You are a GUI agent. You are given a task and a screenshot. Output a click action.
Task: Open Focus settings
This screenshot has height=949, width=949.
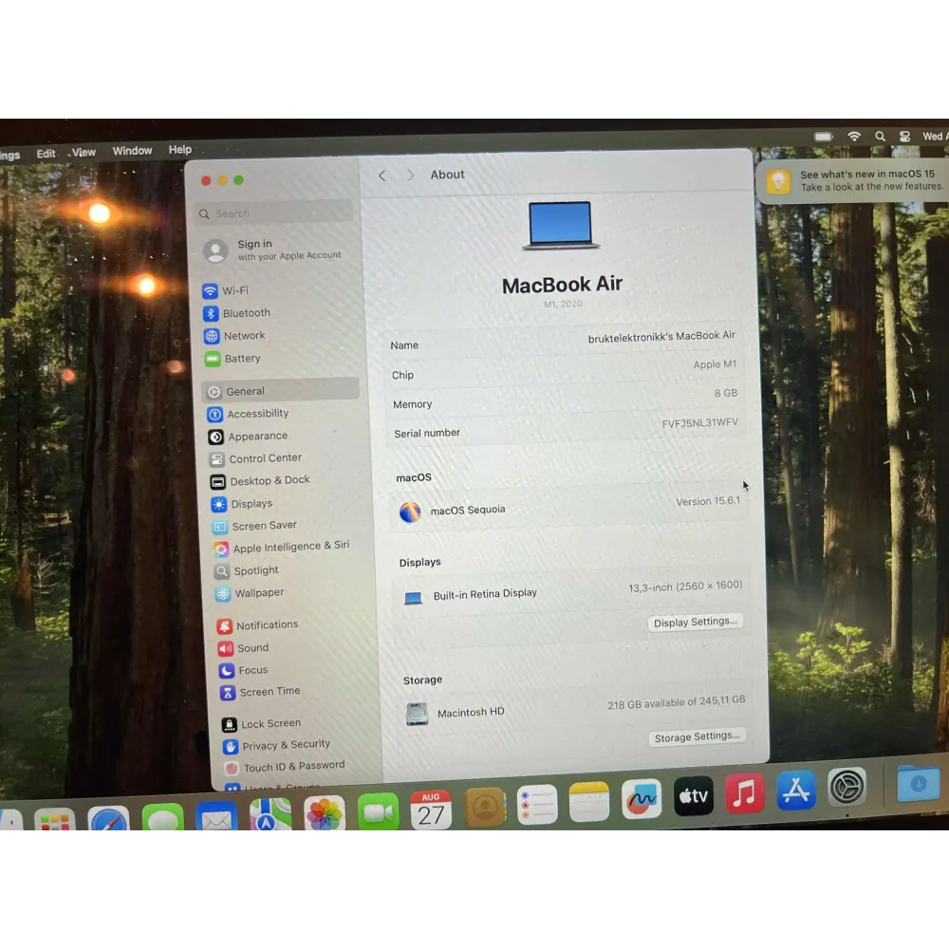[x=243, y=671]
